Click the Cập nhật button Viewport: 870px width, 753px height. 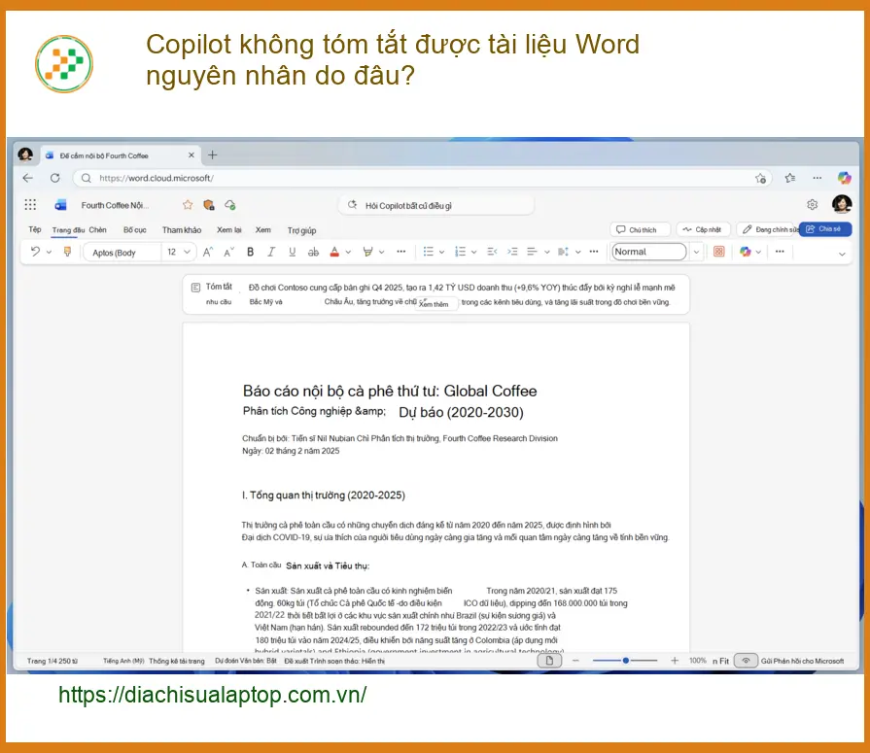(703, 229)
